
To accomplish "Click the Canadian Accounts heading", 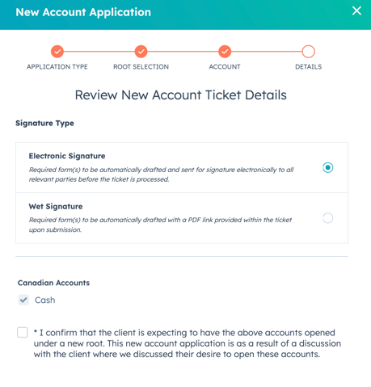I will (x=53, y=283).
